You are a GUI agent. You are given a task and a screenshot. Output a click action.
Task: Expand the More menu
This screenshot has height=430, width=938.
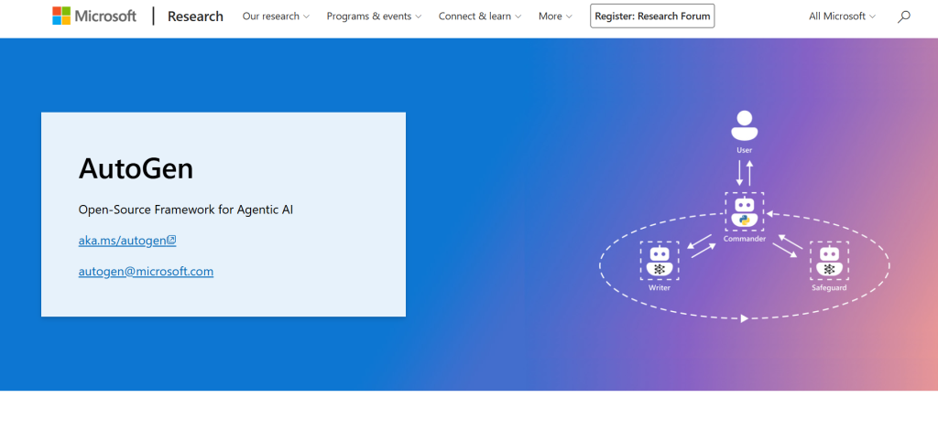(x=555, y=16)
